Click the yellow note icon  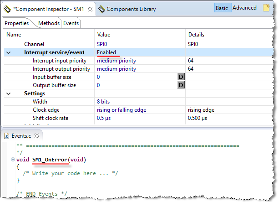[266, 8]
